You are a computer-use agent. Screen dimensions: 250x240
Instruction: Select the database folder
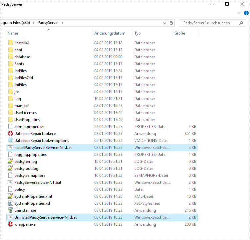tap(22, 57)
